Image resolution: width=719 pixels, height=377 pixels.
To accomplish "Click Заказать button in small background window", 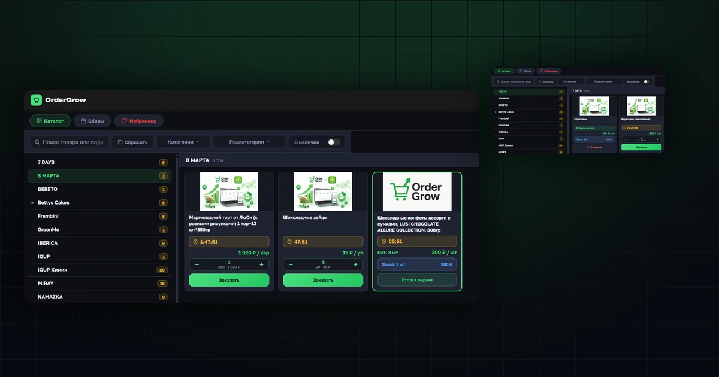I will (x=641, y=147).
